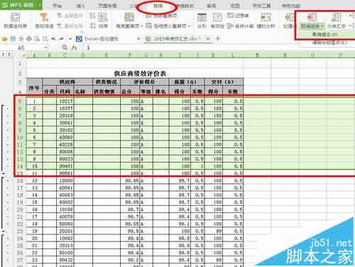Image resolution: width=355 pixels, height=267 pixels.
Task: Click the descending sort icon beside 排序
Action: pyautogui.click(x=92, y=26)
